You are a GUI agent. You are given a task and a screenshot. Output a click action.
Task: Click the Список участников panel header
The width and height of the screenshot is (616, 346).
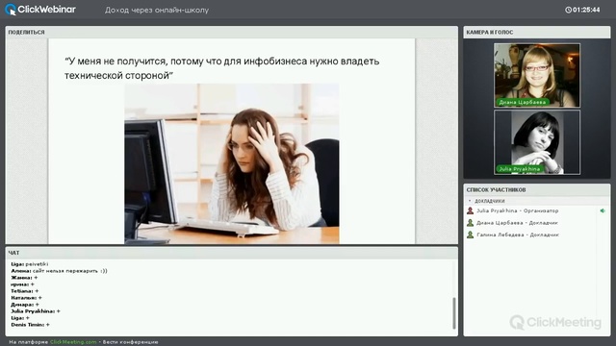pos(537,190)
